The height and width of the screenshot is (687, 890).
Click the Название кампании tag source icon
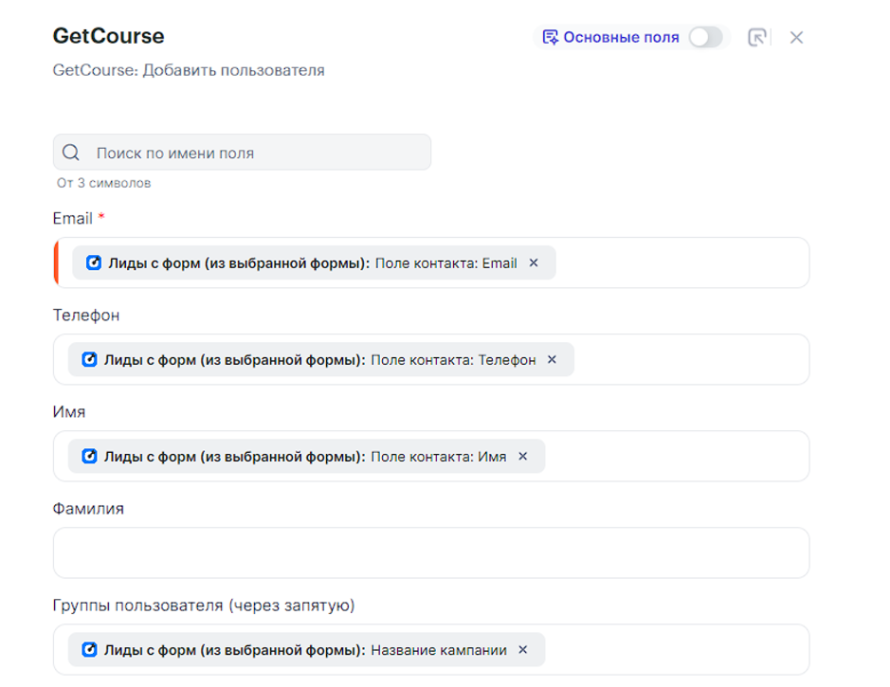point(90,650)
